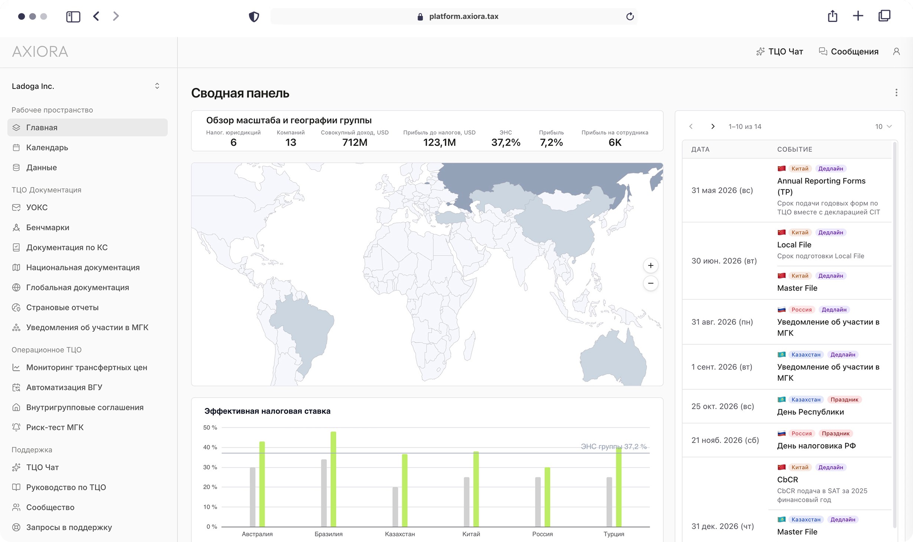Open Календарь in the sidebar

(x=88, y=148)
